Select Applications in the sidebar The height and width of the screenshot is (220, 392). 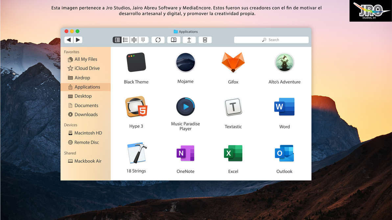(86, 87)
